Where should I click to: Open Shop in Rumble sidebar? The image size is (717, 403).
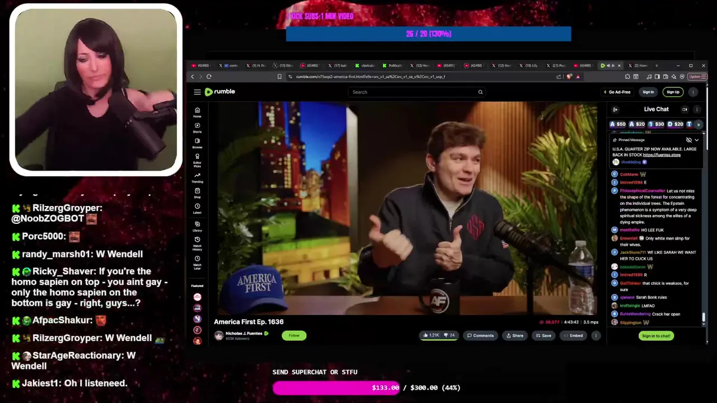click(197, 193)
